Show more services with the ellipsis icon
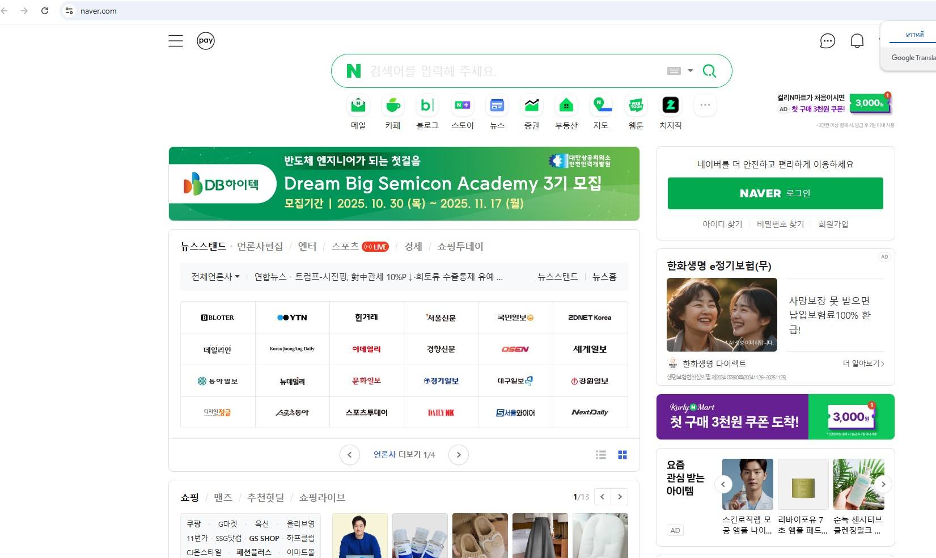Viewport: 936px width, 558px height. (x=705, y=105)
